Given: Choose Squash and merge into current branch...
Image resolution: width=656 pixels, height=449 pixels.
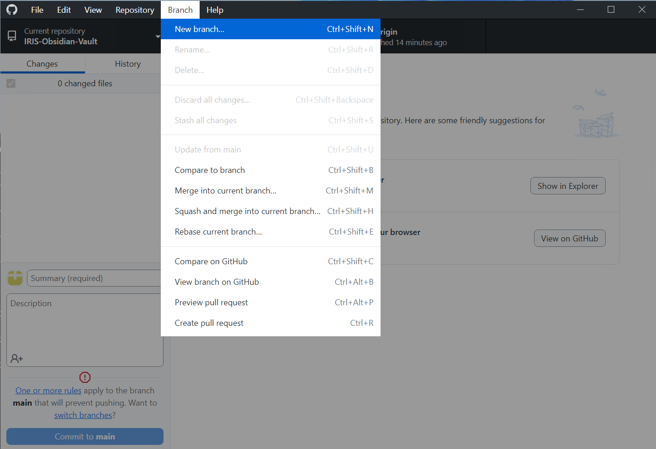Looking at the screenshot, I should (x=270, y=211).
